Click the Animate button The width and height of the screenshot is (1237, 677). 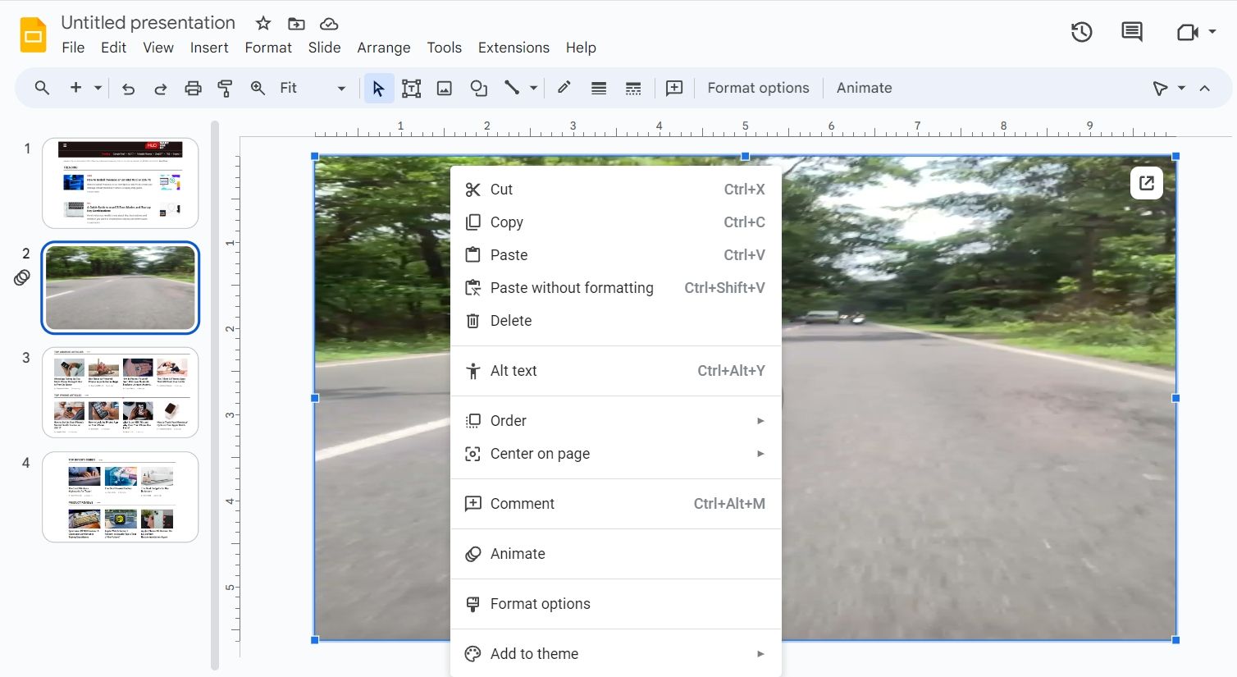[863, 87]
